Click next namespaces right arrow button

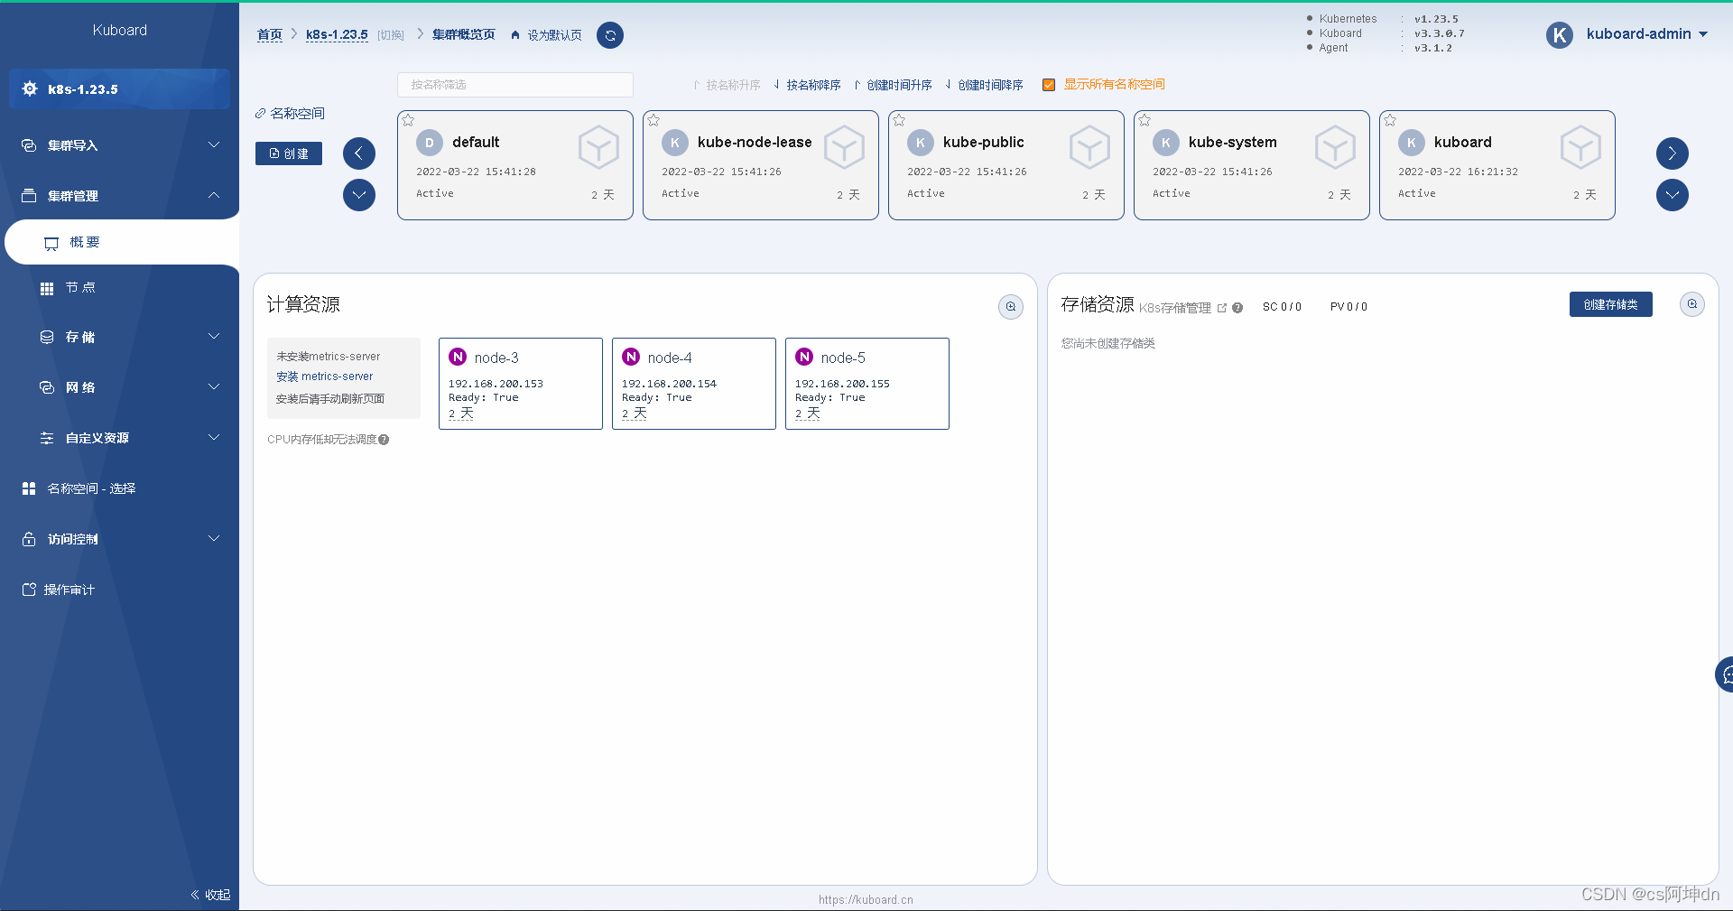(1673, 153)
